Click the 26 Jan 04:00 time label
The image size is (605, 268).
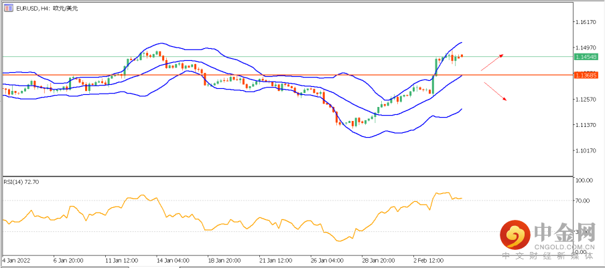click(x=327, y=259)
